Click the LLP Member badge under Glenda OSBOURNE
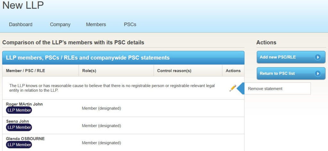 click(x=19, y=145)
